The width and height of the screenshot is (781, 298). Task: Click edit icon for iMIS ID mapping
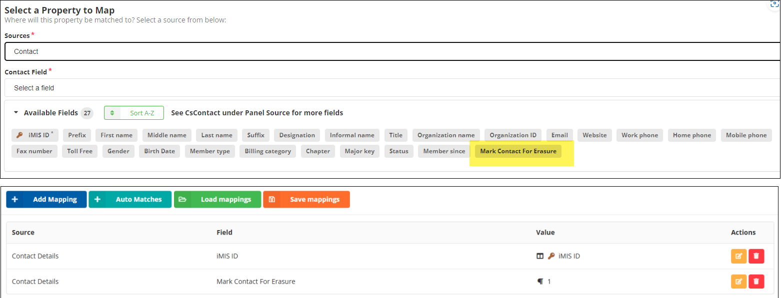738,256
